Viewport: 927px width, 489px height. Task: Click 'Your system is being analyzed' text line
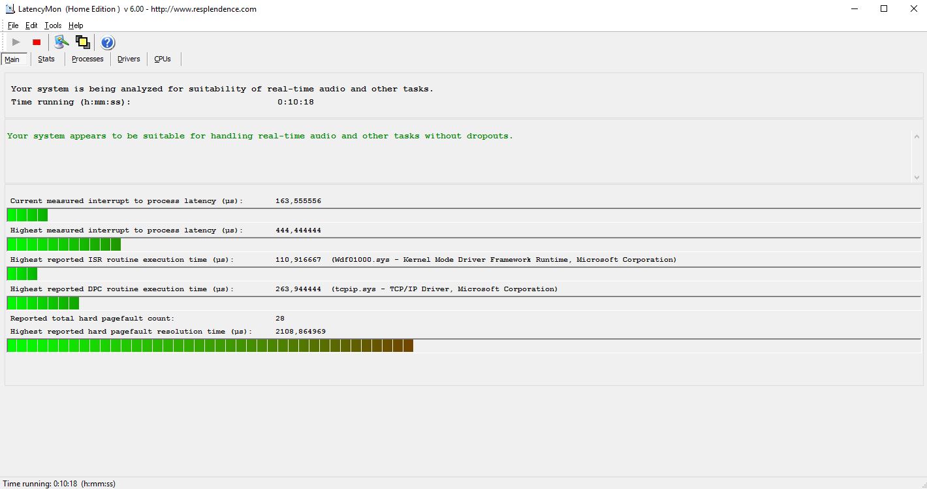pyautogui.click(x=222, y=89)
